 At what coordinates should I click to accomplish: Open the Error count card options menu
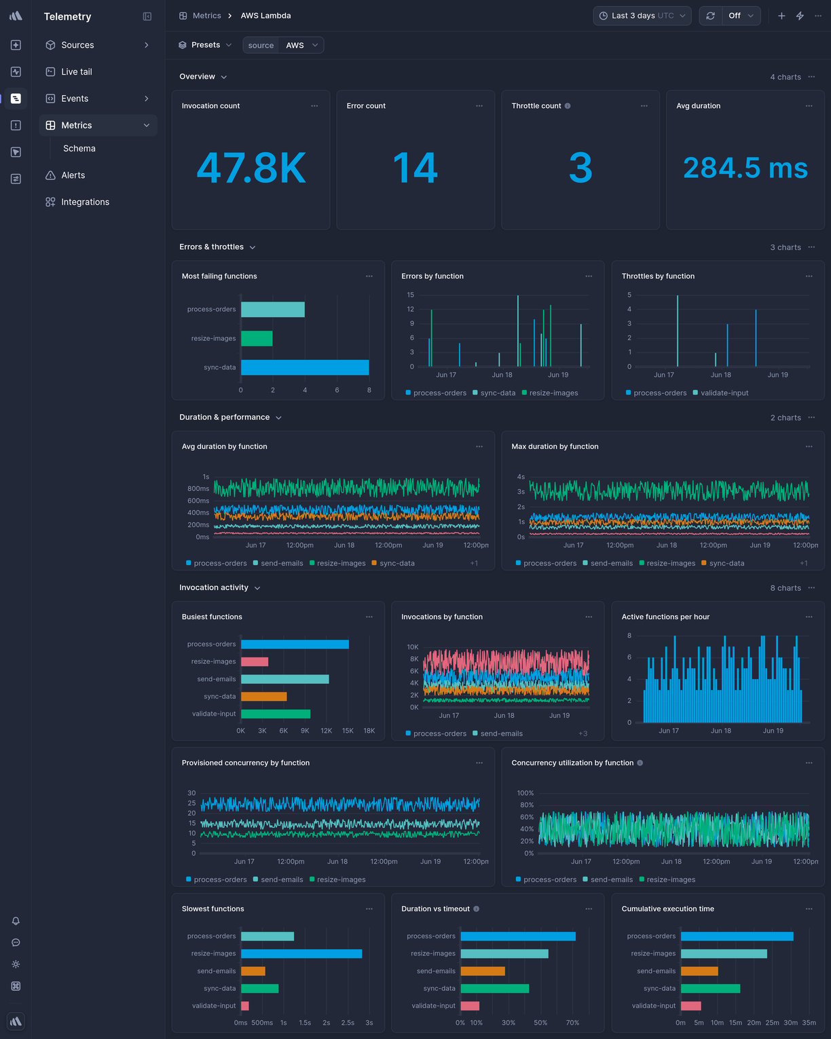pos(479,106)
